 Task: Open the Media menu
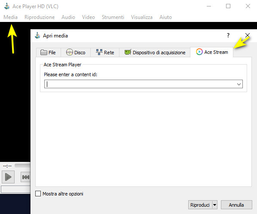click(x=10, y=17)
